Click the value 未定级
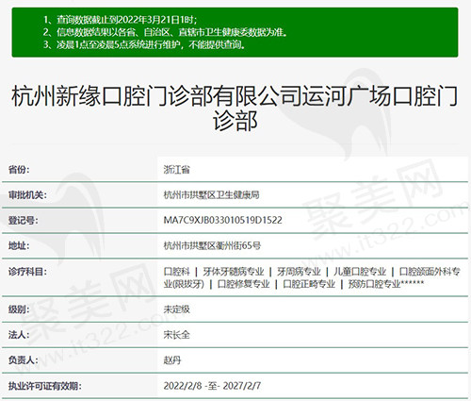The image size is (471, 401). click(x=176, y=309)
